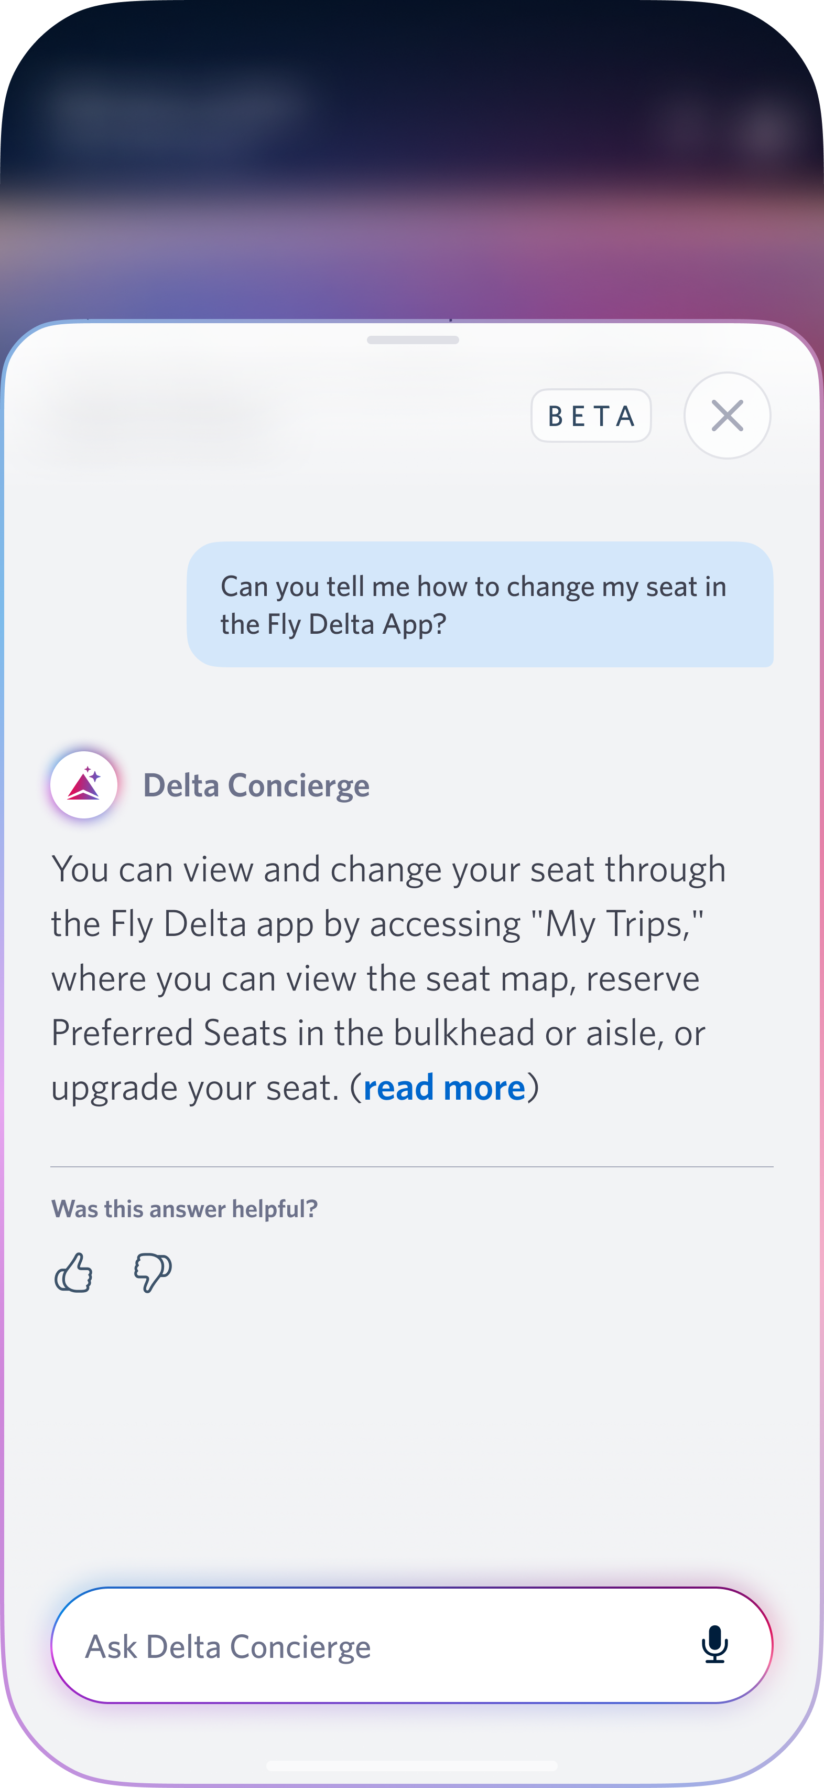Close the Delta Concierge chat panel
The width and height of the screenshot is (824, 1788).
click(x=727, y=415)
